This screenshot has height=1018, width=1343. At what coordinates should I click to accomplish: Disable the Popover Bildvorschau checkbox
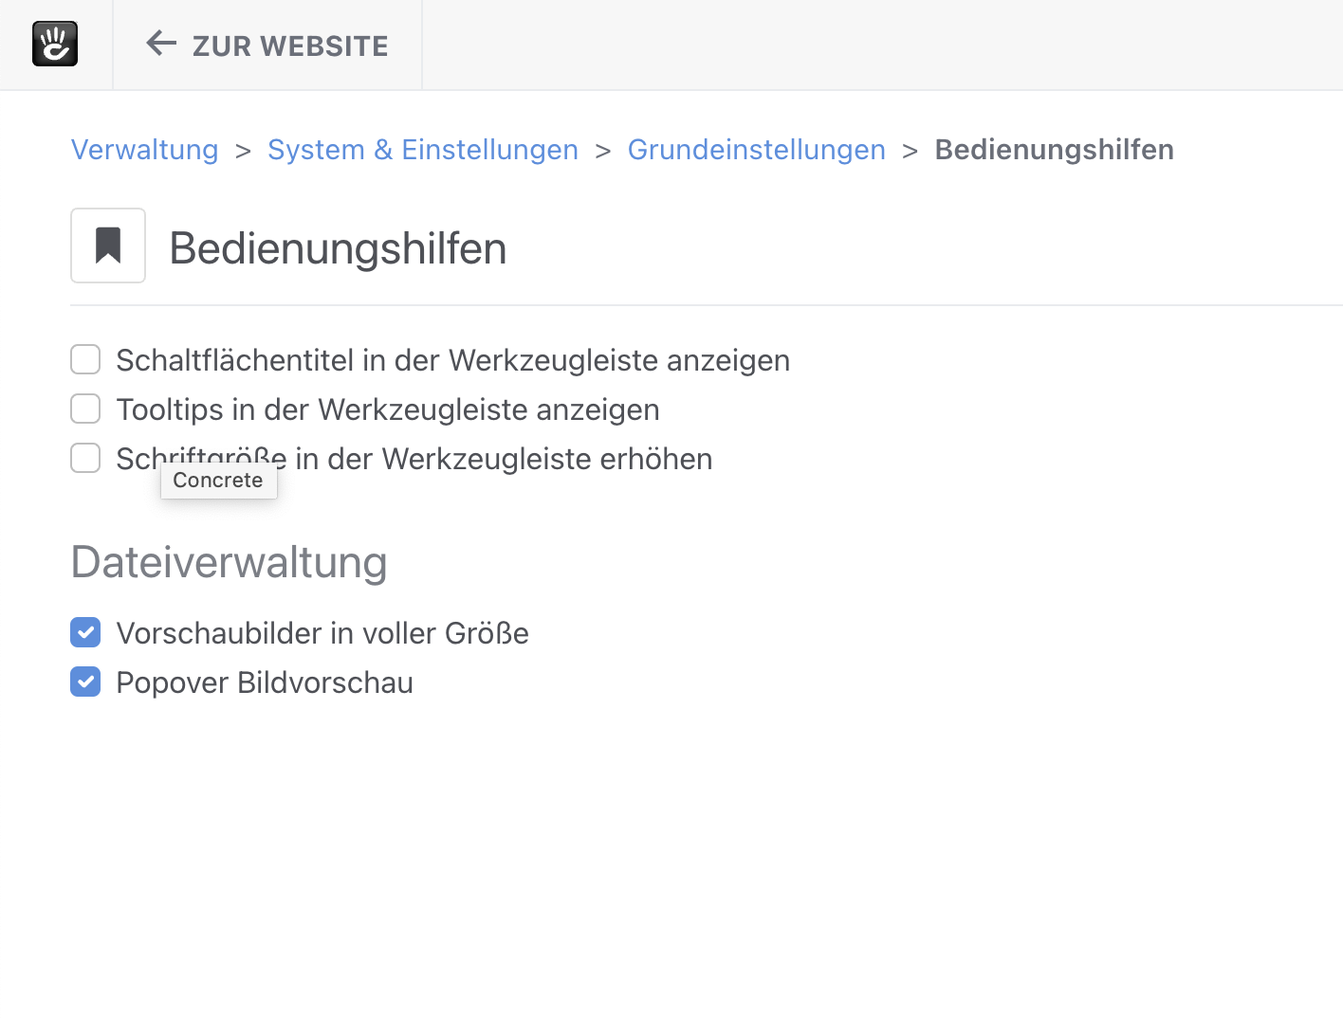click(85, 682)
